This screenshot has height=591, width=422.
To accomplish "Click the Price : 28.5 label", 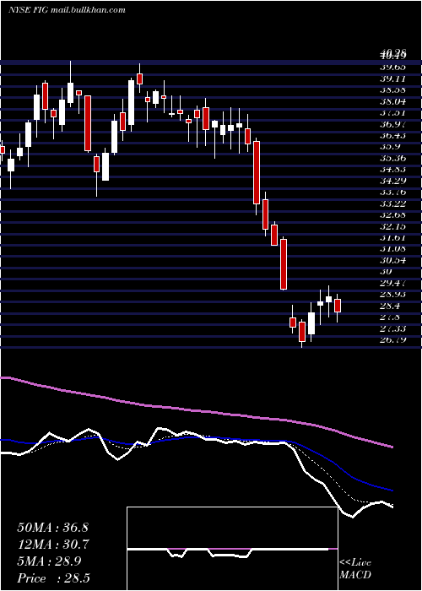I will pyautogui.click(x=53, y=578).
